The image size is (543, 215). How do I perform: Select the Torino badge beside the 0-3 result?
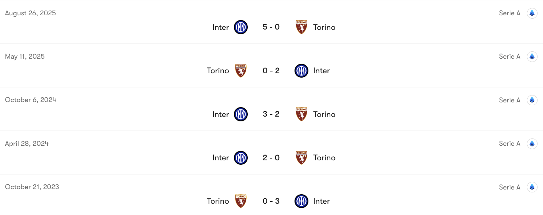[241, 201]
